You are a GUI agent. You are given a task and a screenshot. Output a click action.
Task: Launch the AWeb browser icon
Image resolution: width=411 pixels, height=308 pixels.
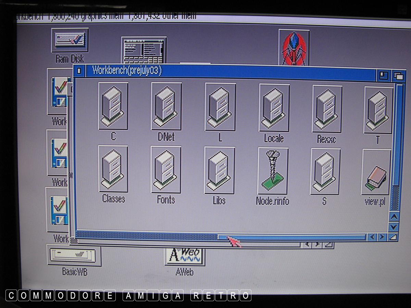click(185, 256)
